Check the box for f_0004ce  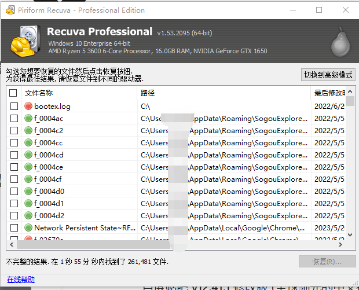[14, 167]
